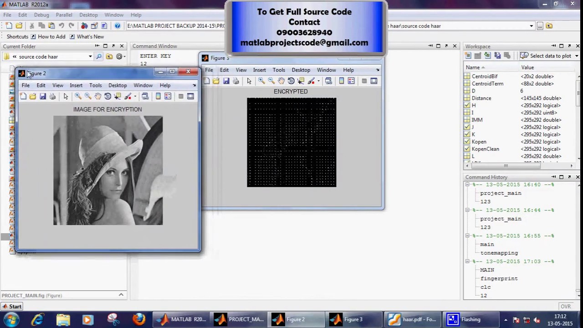
Task: Open the current folder path dropdown
Action: tap(531, 26)
